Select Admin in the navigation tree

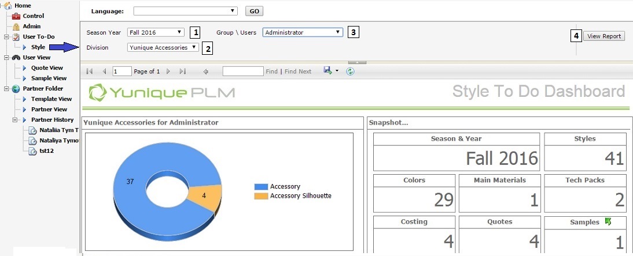click(31, 27)
